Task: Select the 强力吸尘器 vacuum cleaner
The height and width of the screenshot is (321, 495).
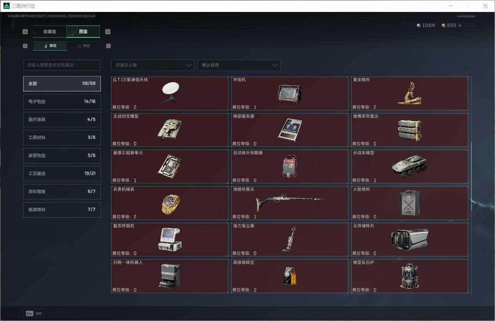Action: click(290, 240)
